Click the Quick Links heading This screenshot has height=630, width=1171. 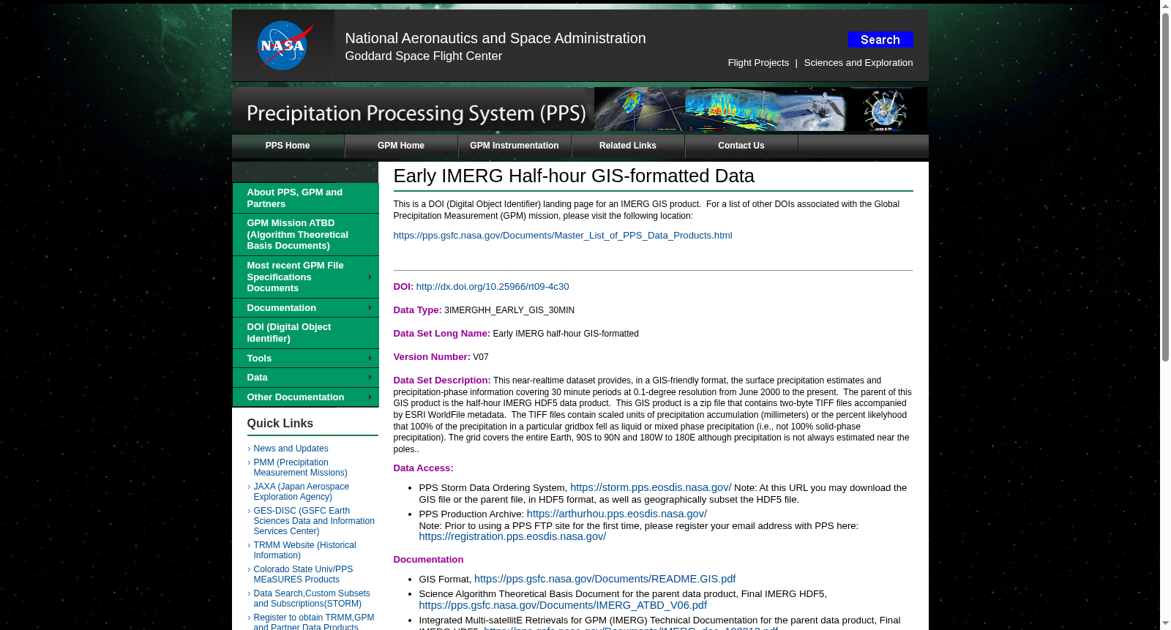point(280,424)
